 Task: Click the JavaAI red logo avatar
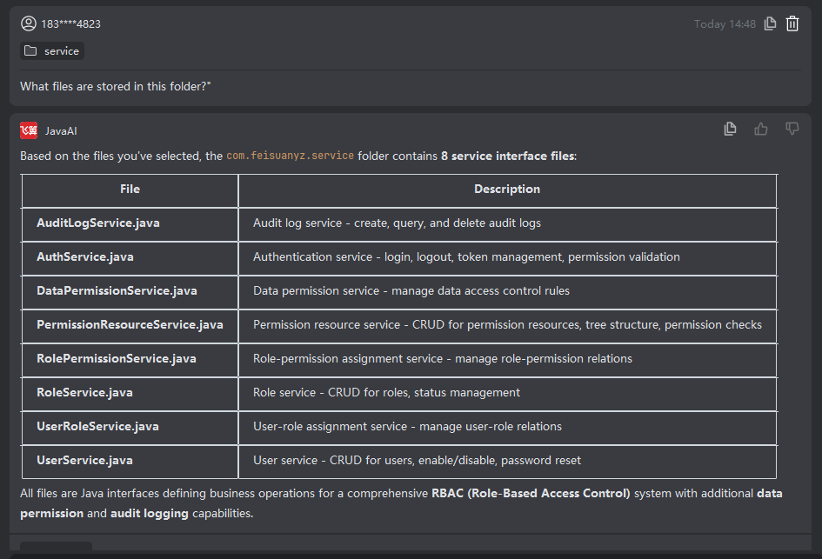point(29,130)
